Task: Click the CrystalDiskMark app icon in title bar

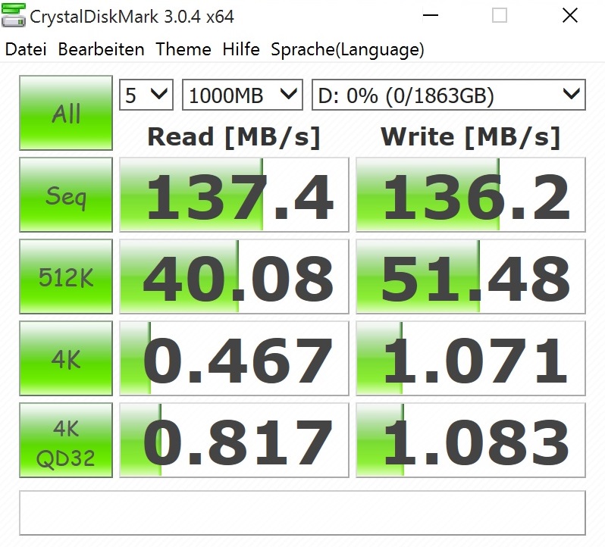Action: [x=14, y=16]
